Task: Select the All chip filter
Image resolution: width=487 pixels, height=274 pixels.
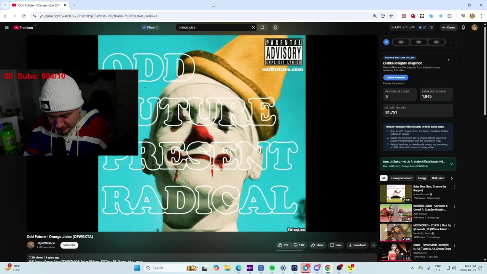Action: coord(384,178)
